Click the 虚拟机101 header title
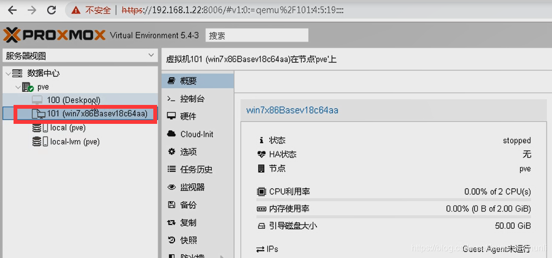The width and height of the screenshot is (552, 258). [x=251, y=59]
